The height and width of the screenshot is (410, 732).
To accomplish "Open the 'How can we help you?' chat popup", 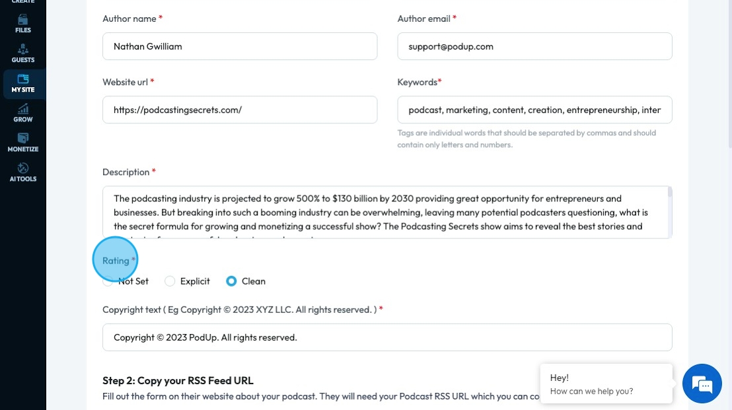I will (x=606, y=384).
